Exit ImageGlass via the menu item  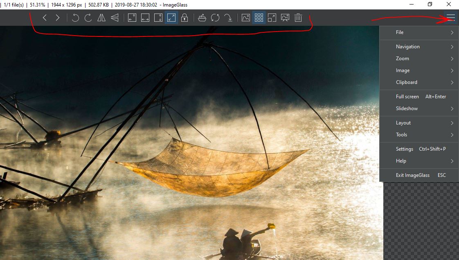click(412, 175)
